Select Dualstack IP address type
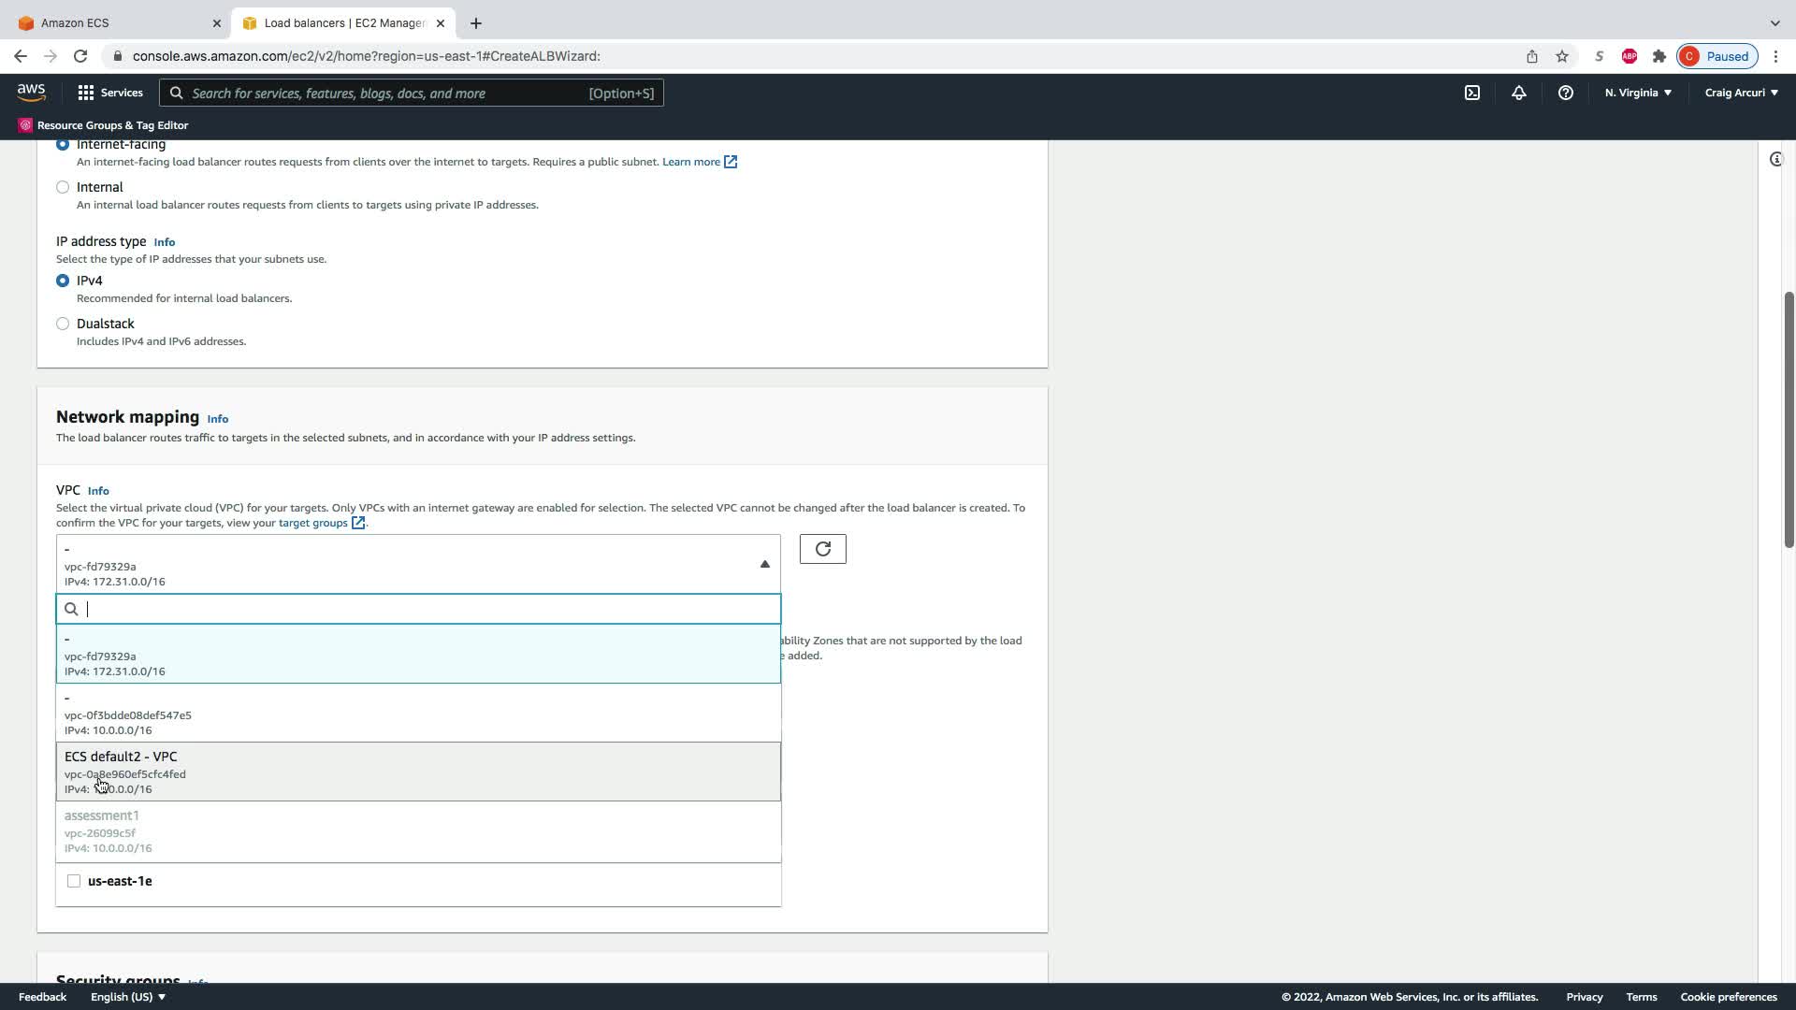Image resolution: width=1796 pixels, height=1010 pixels. [63, 324]
